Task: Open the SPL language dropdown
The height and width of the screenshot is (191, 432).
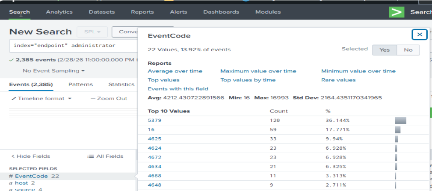Action: (x=92, y=32)
